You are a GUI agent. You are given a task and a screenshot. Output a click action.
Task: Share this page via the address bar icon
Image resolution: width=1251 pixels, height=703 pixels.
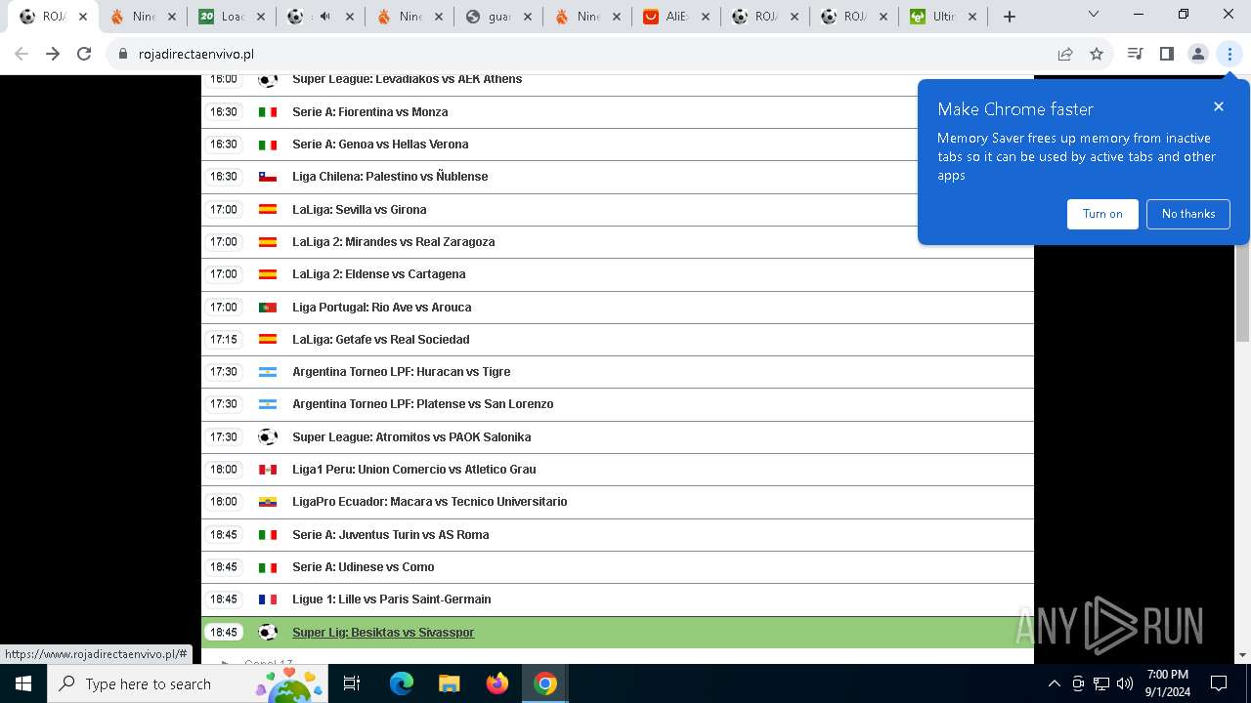click(x=1065, y=54)
